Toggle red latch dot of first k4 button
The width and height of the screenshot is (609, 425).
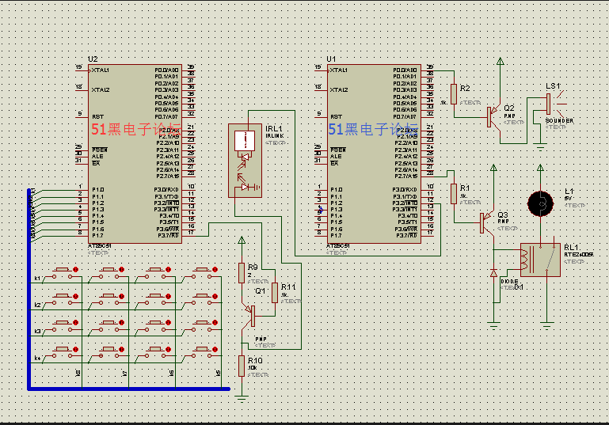click(76, 349)
